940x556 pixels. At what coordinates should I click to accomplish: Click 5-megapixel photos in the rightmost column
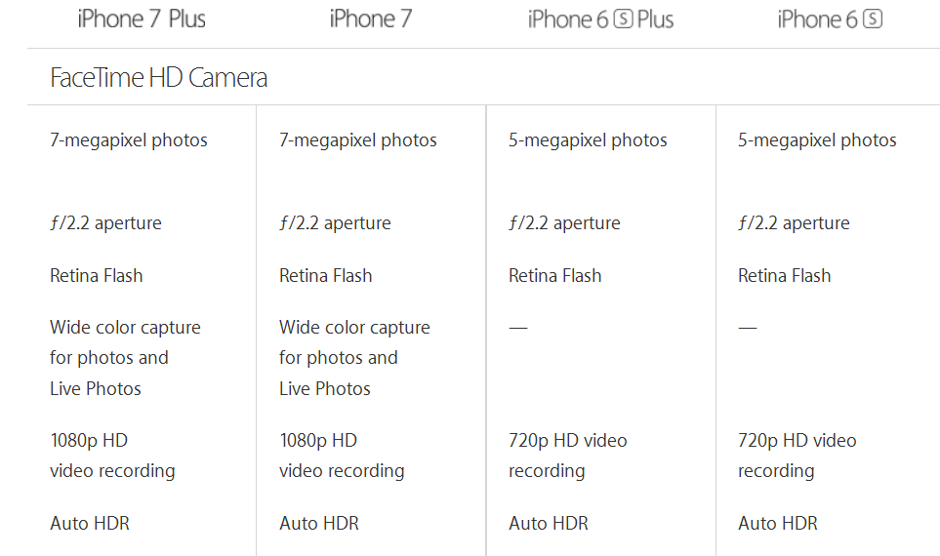coord(817,140)
